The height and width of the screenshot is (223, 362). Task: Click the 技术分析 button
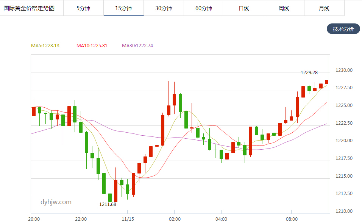tap(343, 29)
